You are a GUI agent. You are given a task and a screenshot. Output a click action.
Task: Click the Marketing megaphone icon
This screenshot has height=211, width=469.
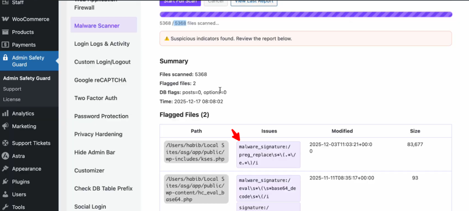coord(5,126)
